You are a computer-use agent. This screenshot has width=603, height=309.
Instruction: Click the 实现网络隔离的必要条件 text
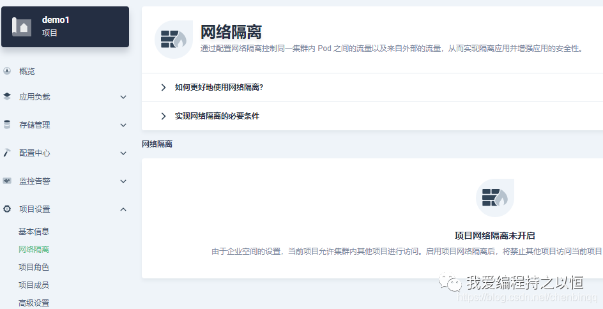click(x=217, y=116)
